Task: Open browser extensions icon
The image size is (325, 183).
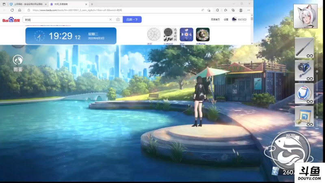Action: coord(217,10)
